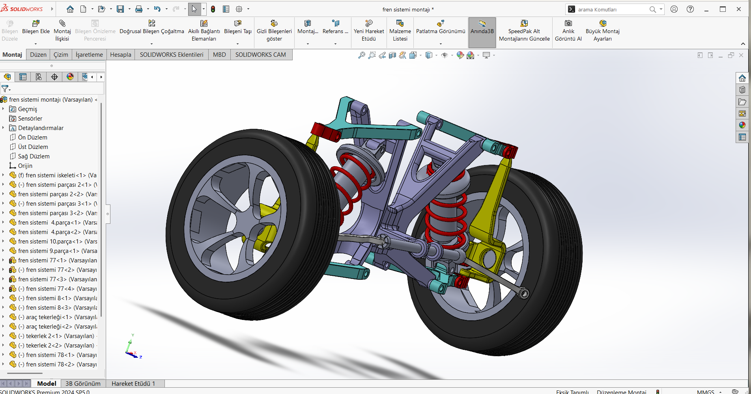The height and width of the screenshot is (394, 751).
Task: Switch to the Çizim tab
Action: coord(61,54)
